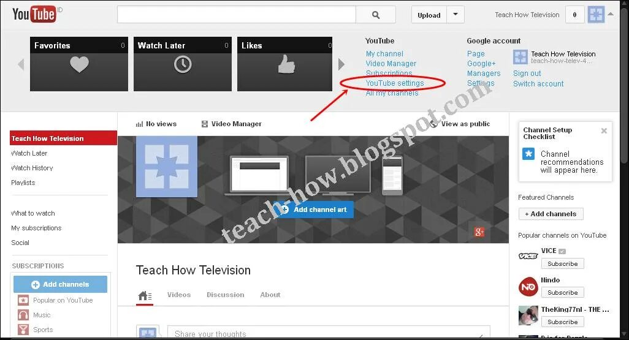This screenshot has height=340, width=629.
Task: Click the account panel profile picture
Action: click(x=520, y=57)
